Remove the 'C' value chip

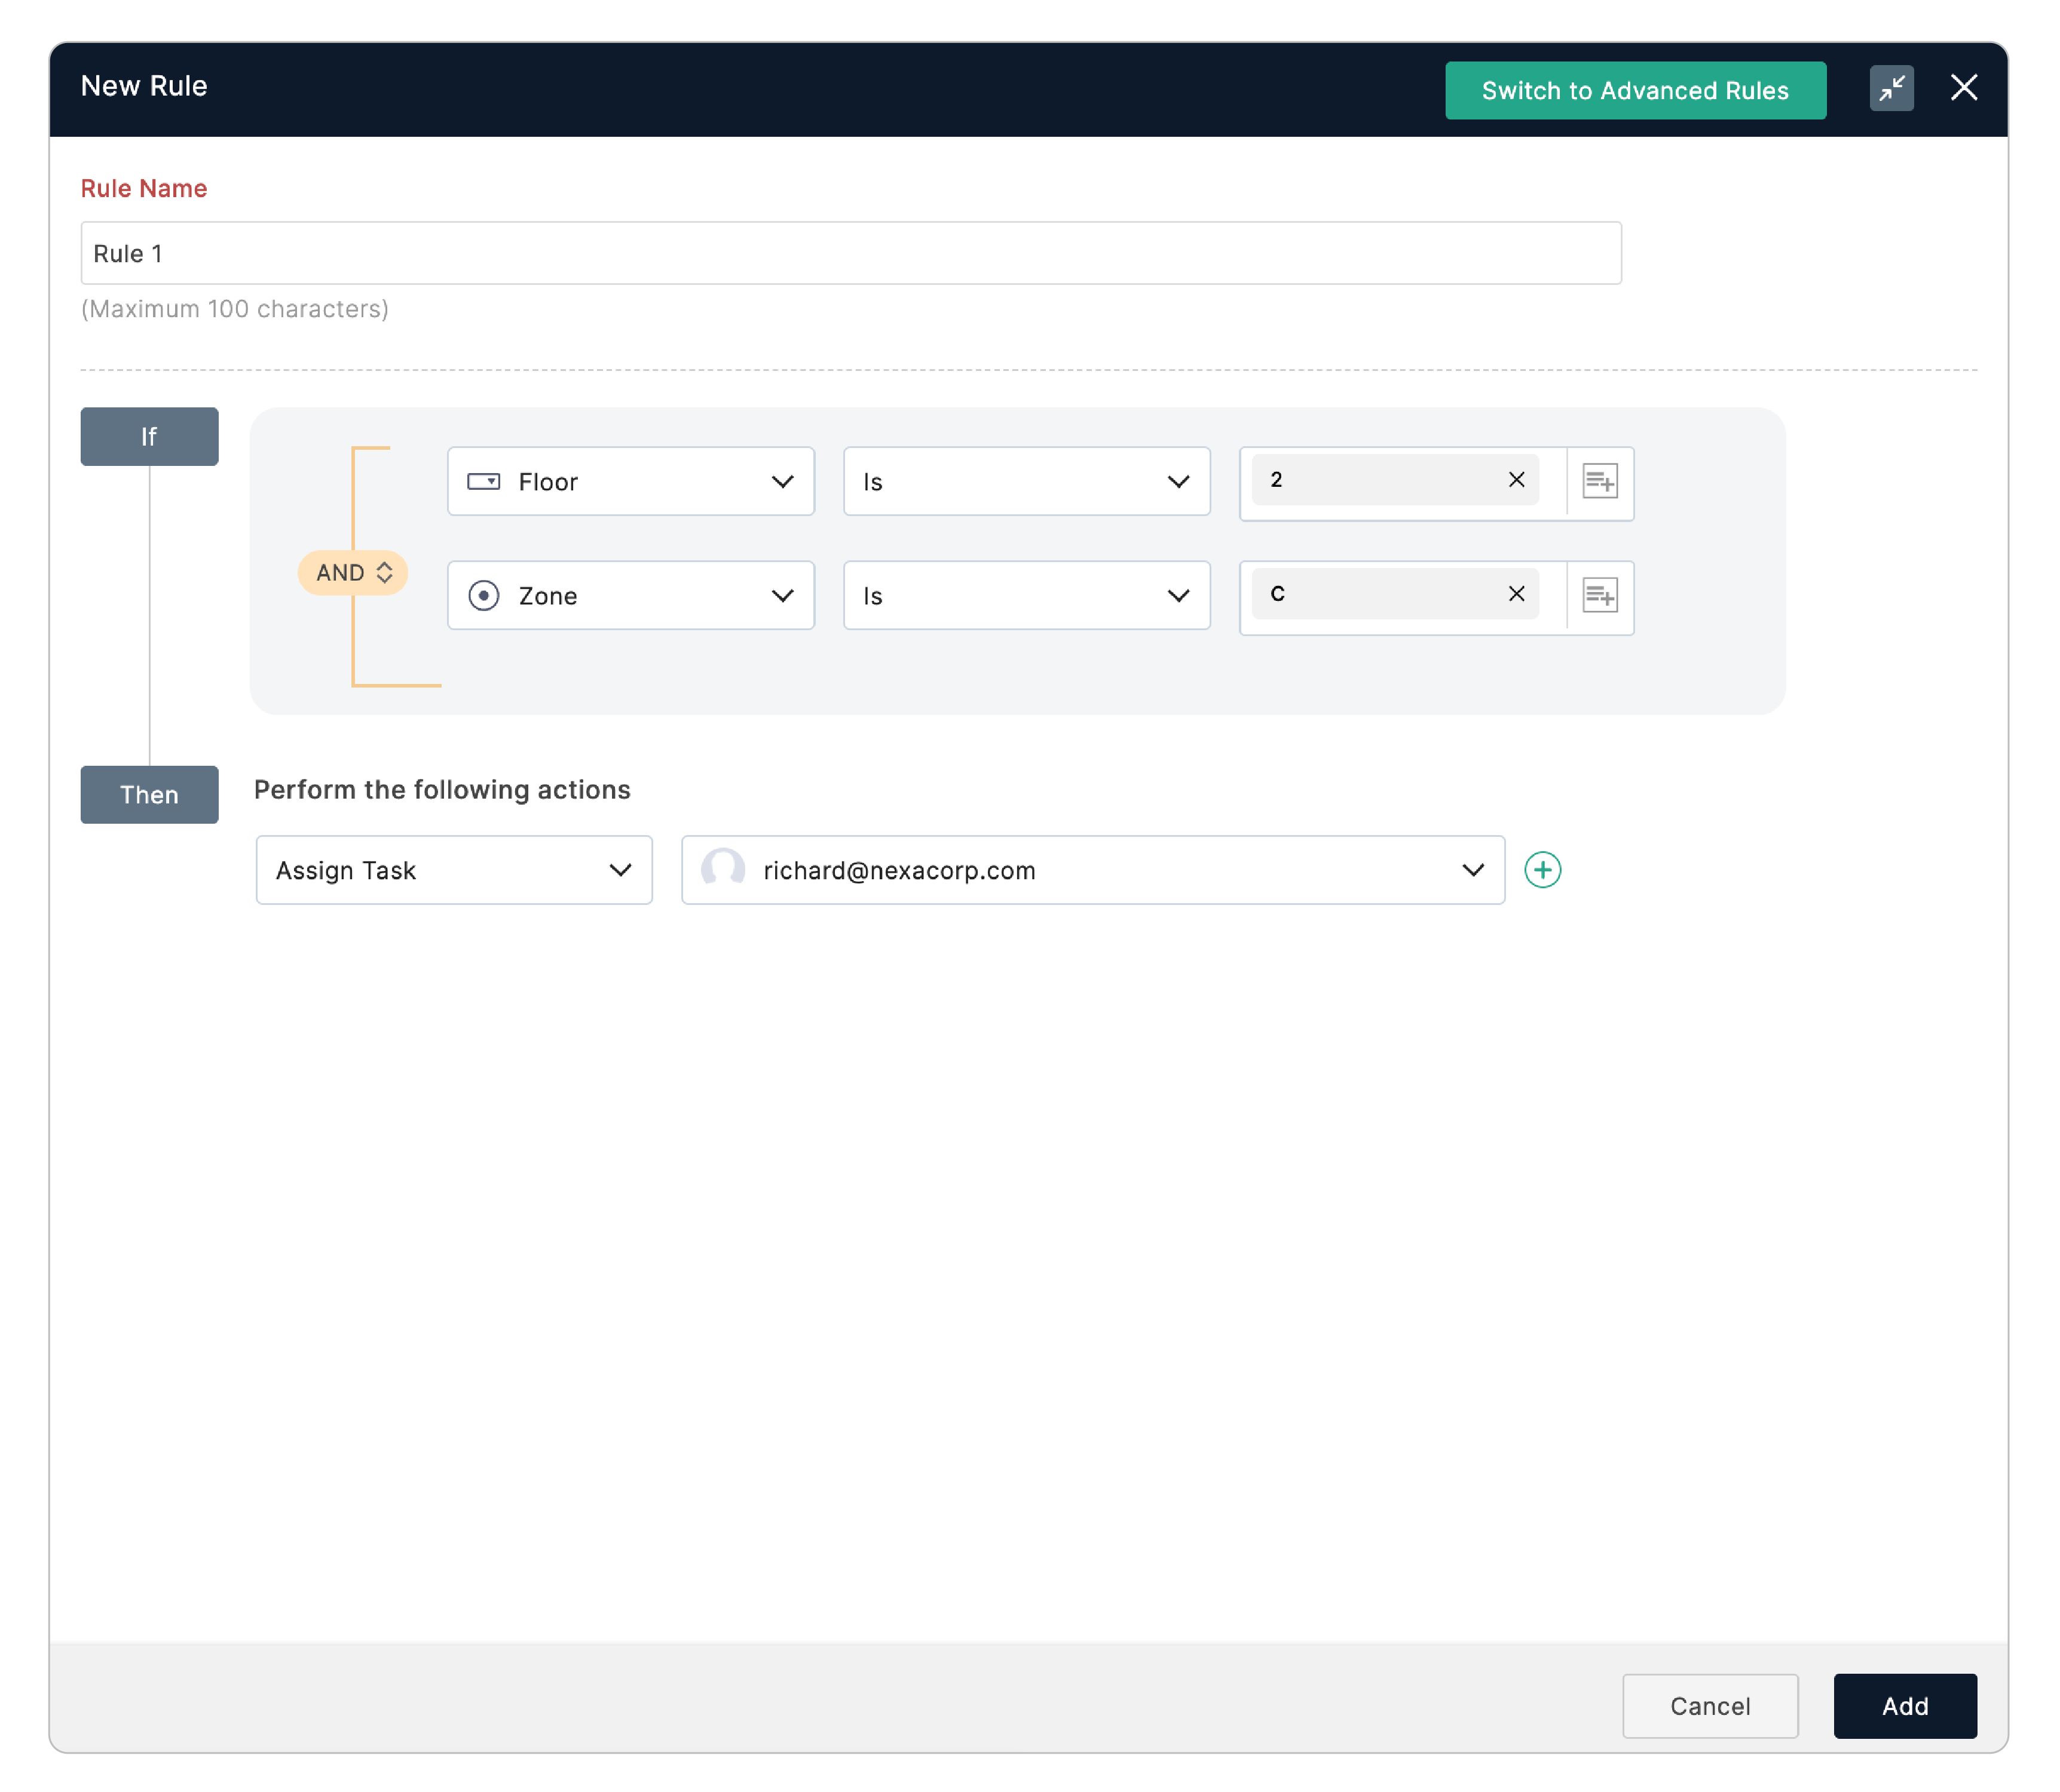point(1516,594)
